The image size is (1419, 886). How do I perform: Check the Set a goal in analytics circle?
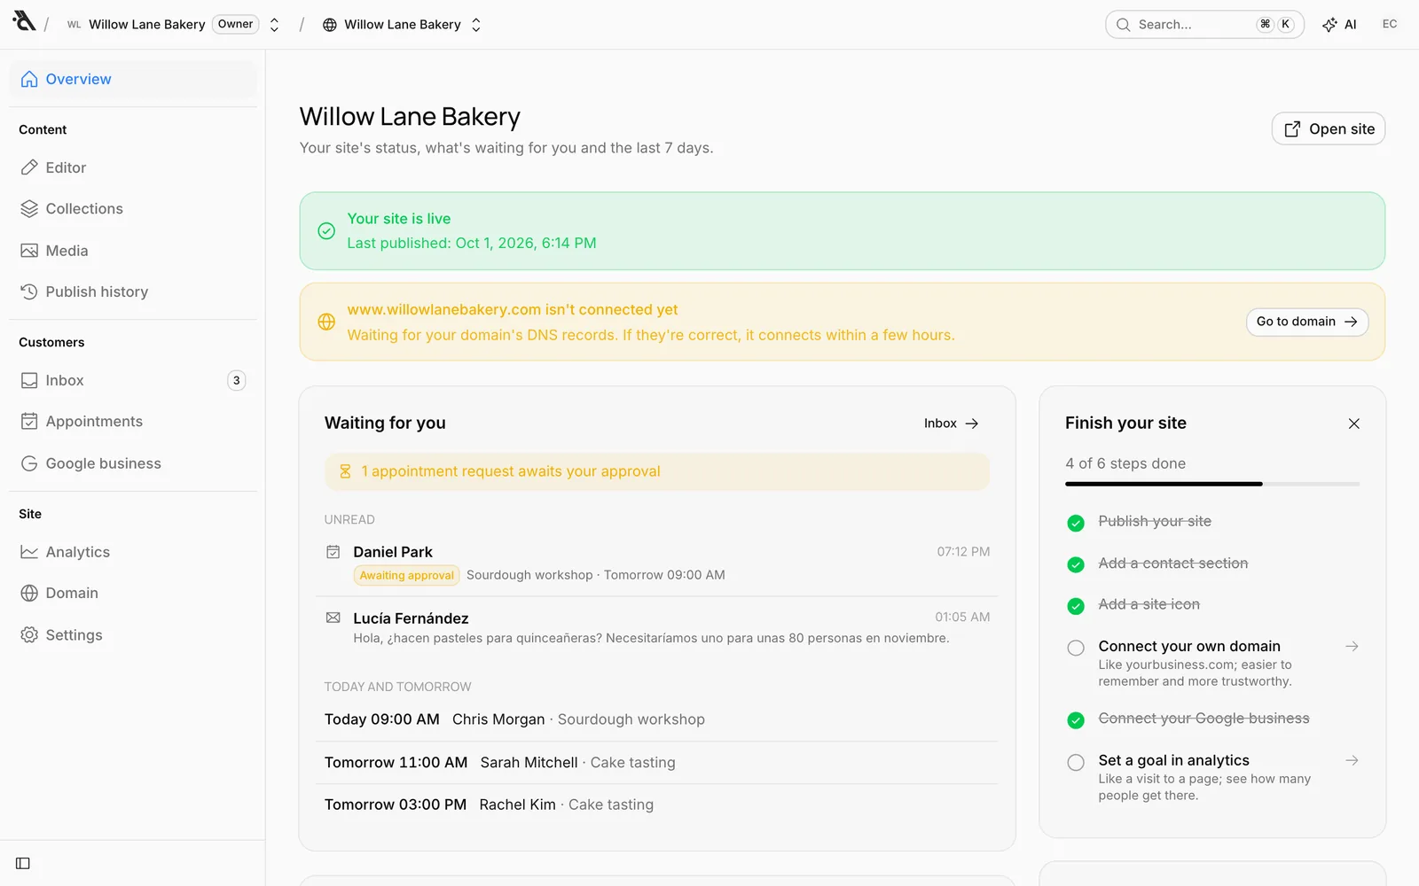[x=1076, y=762]
